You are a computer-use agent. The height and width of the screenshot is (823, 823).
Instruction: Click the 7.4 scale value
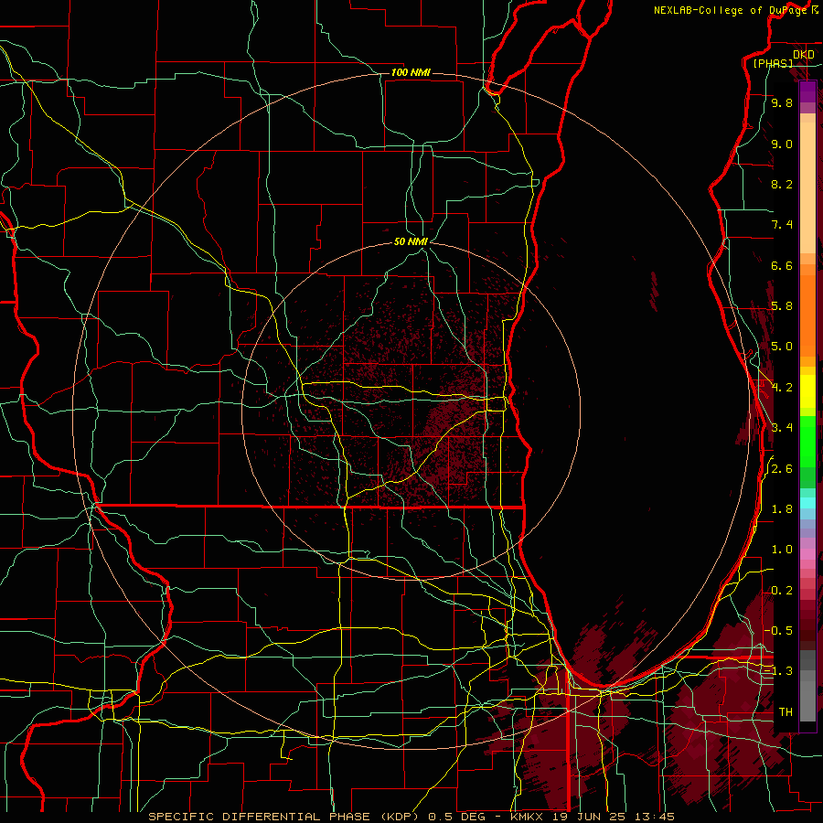[782, 225]
